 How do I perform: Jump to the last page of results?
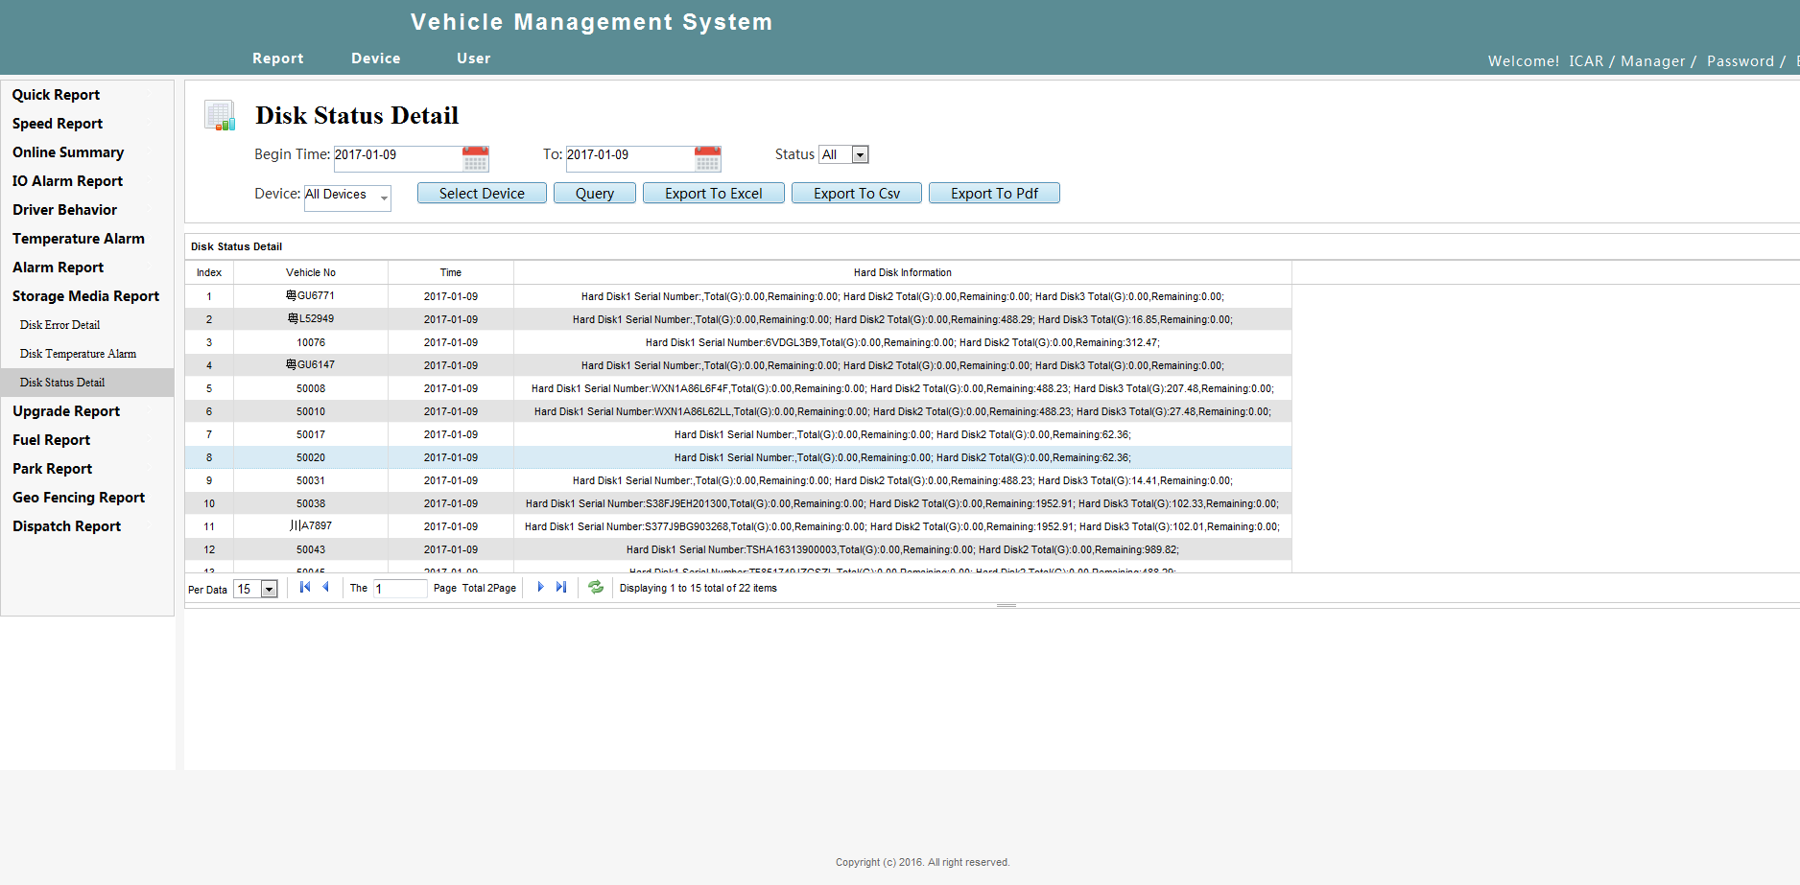coord(561,588)
